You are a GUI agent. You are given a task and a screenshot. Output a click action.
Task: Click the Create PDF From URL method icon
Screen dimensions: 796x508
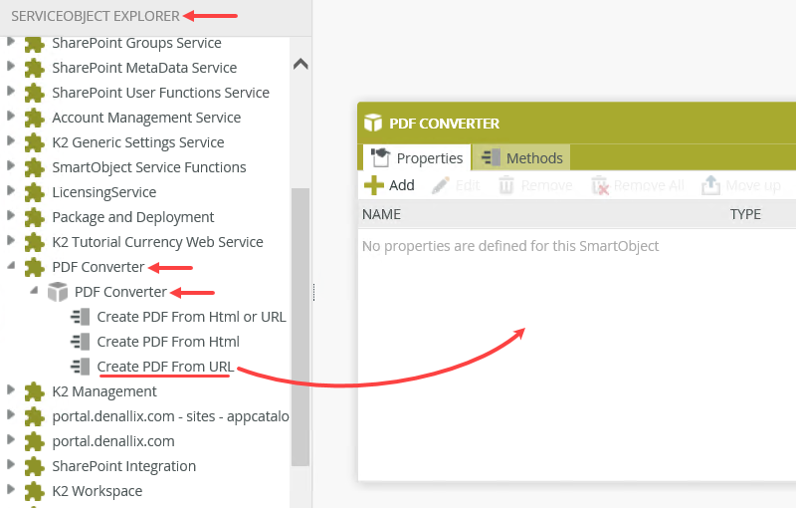click(x=81, y=367)
